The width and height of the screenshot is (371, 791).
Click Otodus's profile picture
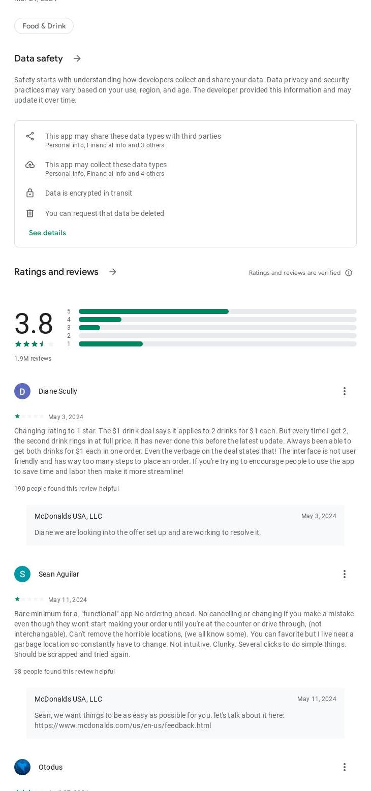tap(22, 767)
